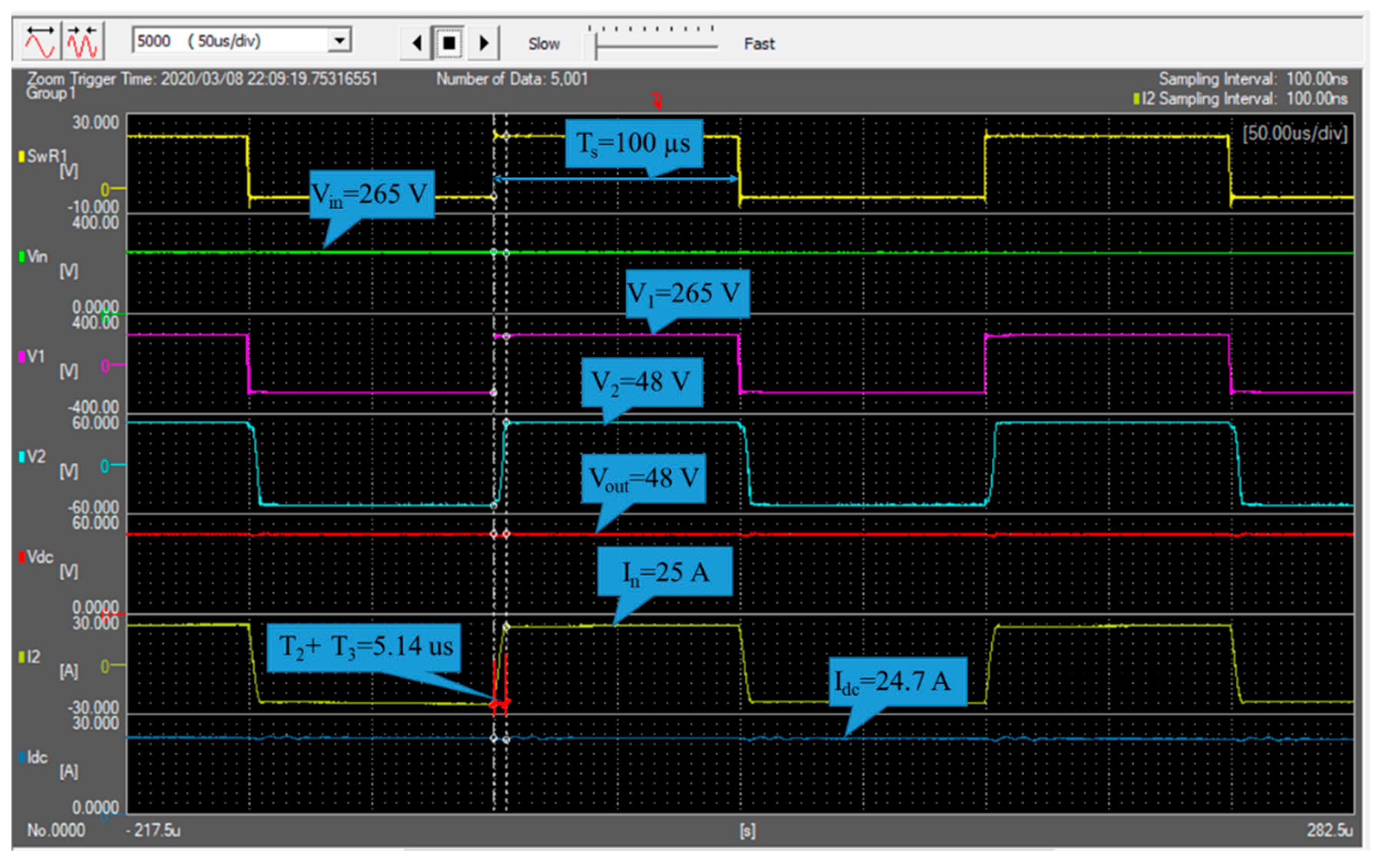Click the T2+T3=5.14 us annotation callout

364,648
